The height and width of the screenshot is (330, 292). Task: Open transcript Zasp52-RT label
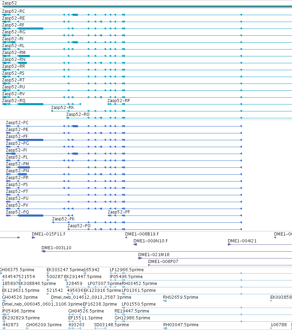[x=13, y=80]
